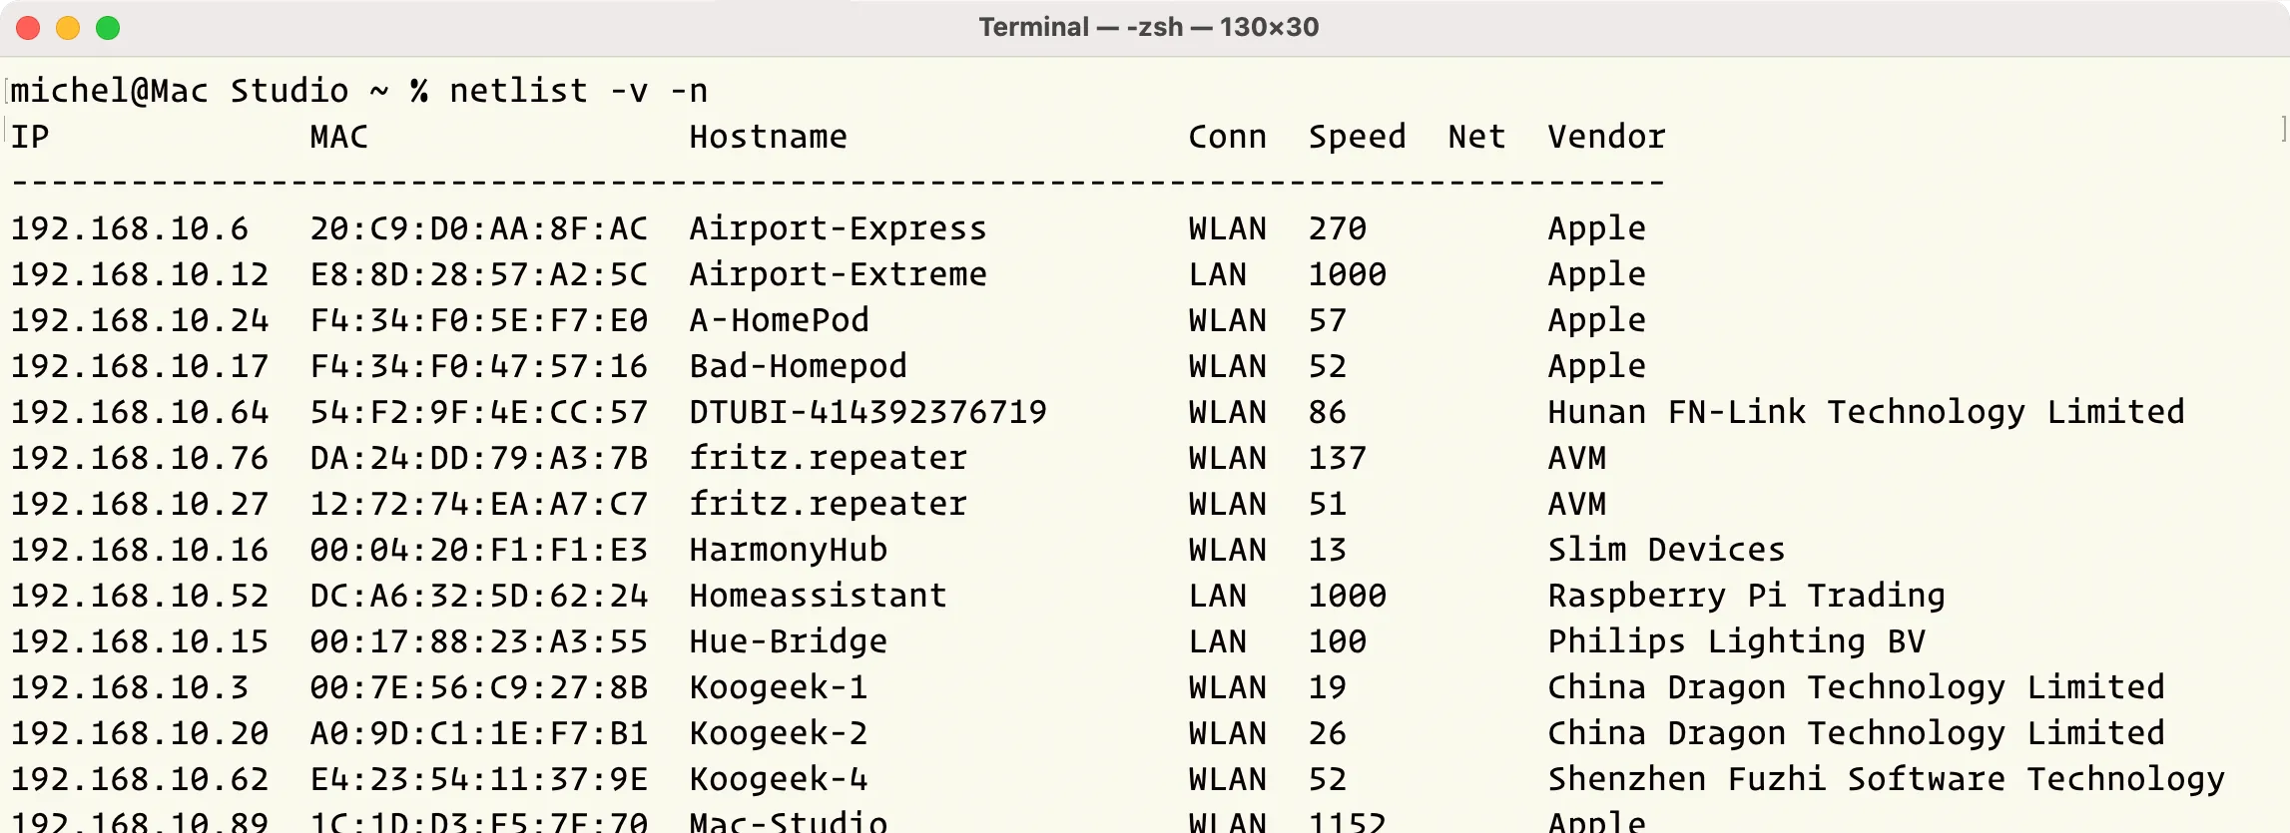
Task: Click the Hunan FN-Link Technology Limited vendor
Action: tap(1866, 412)
